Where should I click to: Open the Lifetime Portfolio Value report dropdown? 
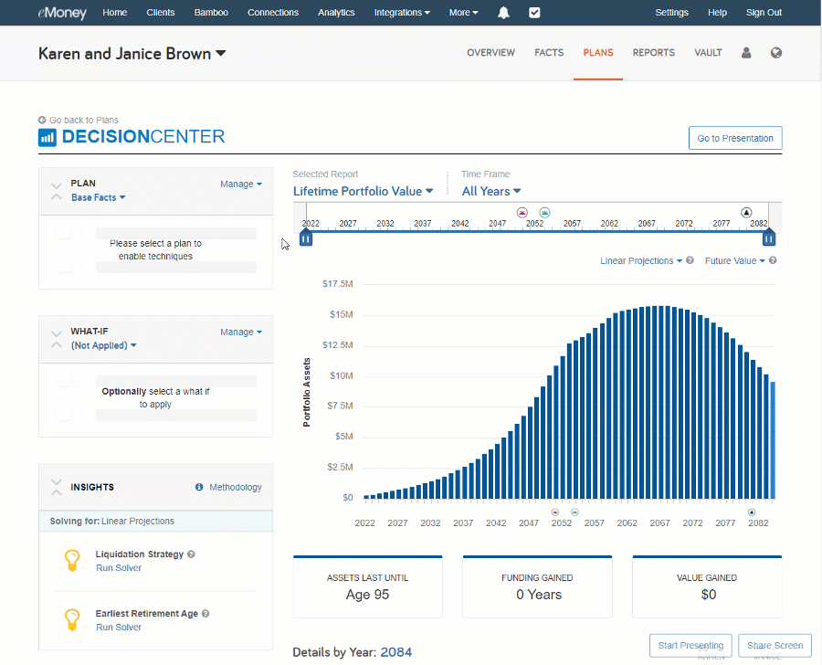(363, 192)
